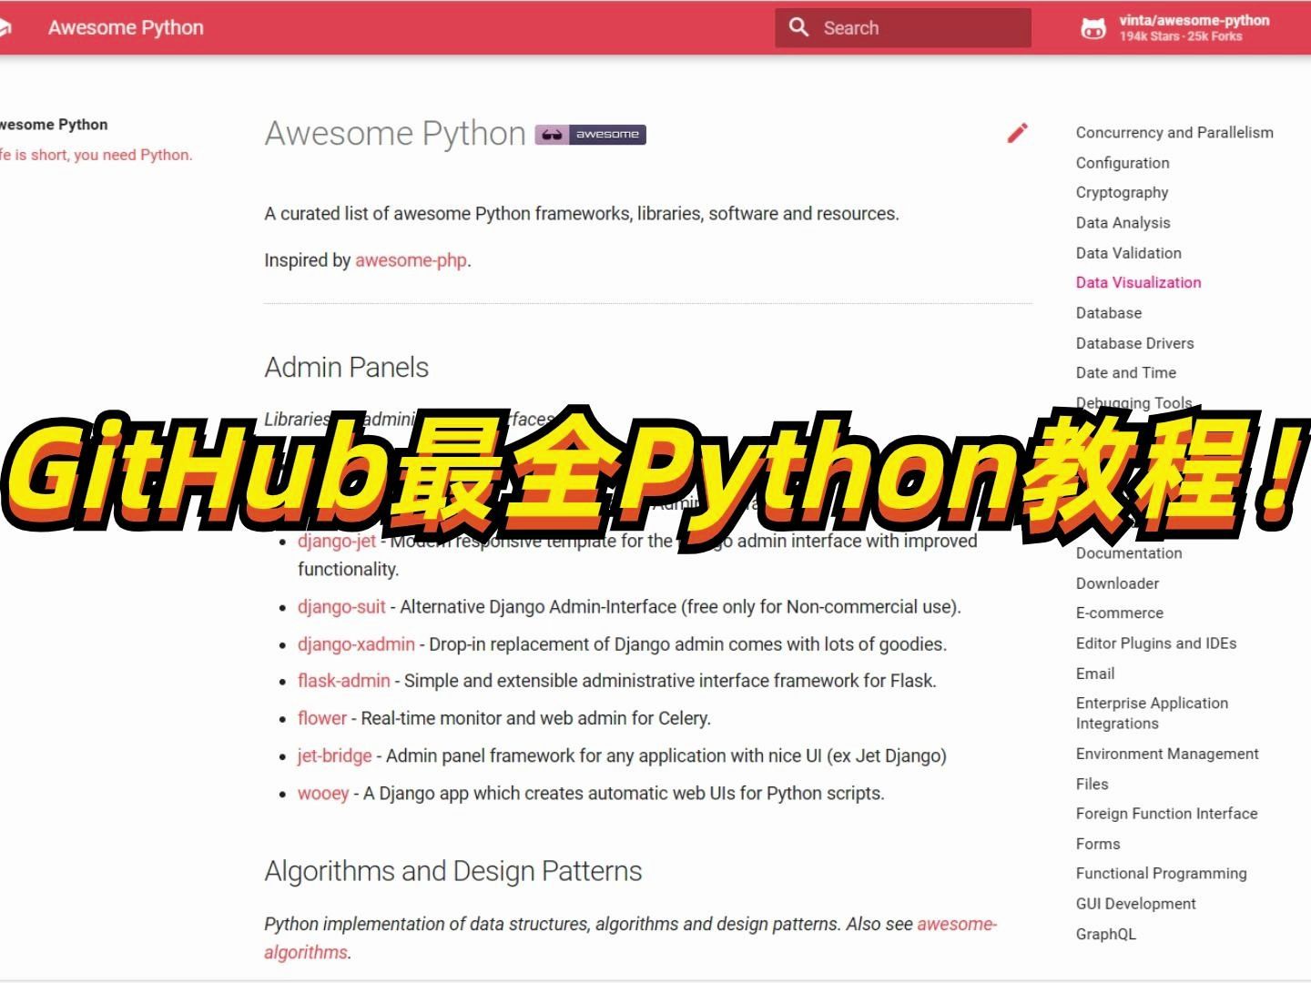1311x983 pixels.
Task: Go to Environment Management section
Action: (x=1167, y=754)
